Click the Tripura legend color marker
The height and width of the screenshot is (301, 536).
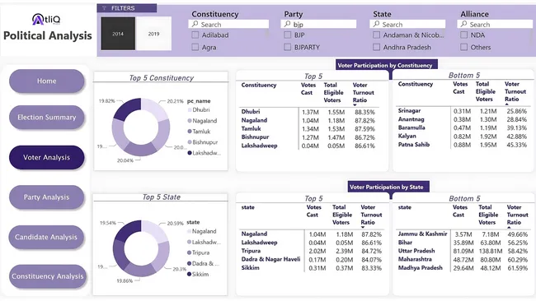point(189,252)
